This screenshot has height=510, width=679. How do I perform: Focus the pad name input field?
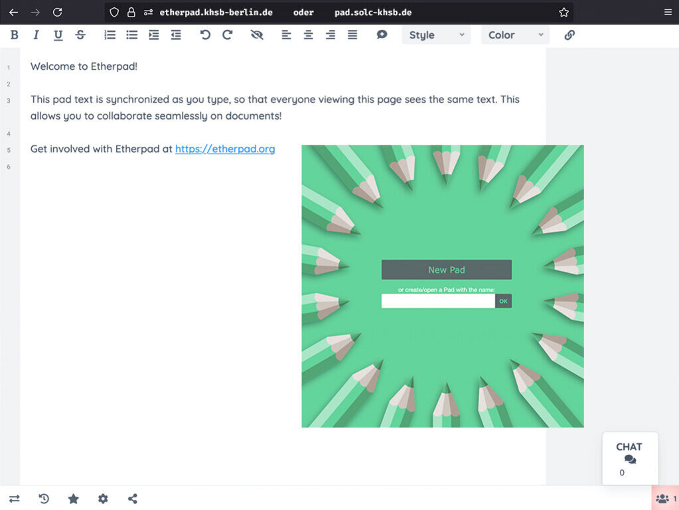click(x=438, y=301)
